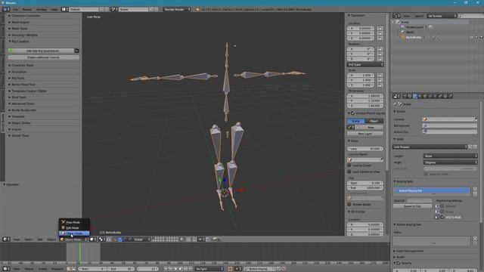
Task: Click the timeline record auto-keyframe button
Action: (x=230, y=269)
